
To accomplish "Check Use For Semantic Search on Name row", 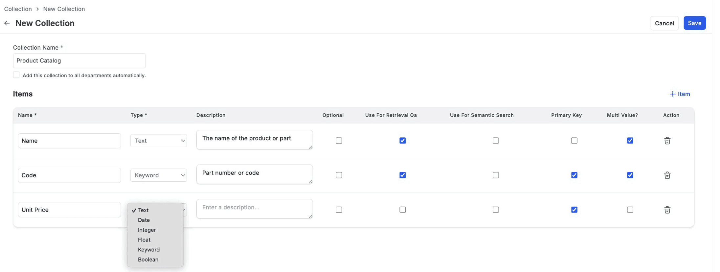I will [495, 141].
